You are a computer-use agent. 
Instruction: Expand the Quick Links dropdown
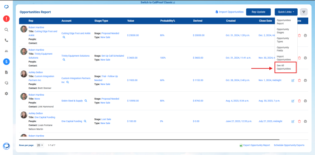click(286, 12)
